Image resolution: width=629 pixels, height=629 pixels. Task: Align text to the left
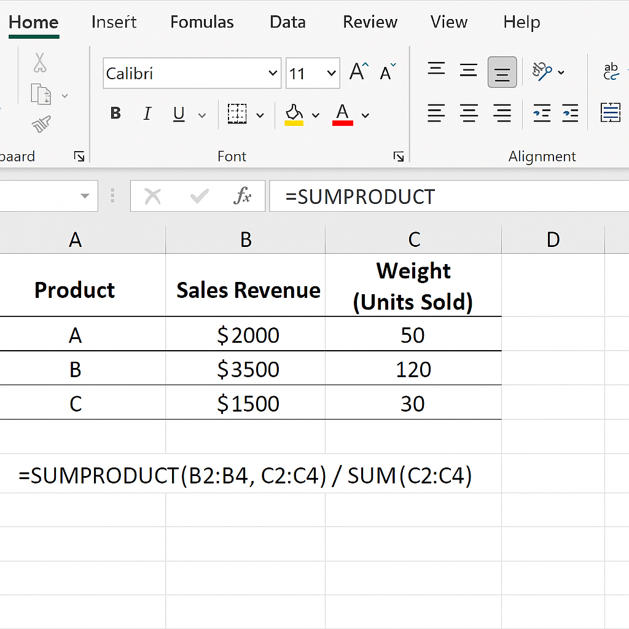436,113
